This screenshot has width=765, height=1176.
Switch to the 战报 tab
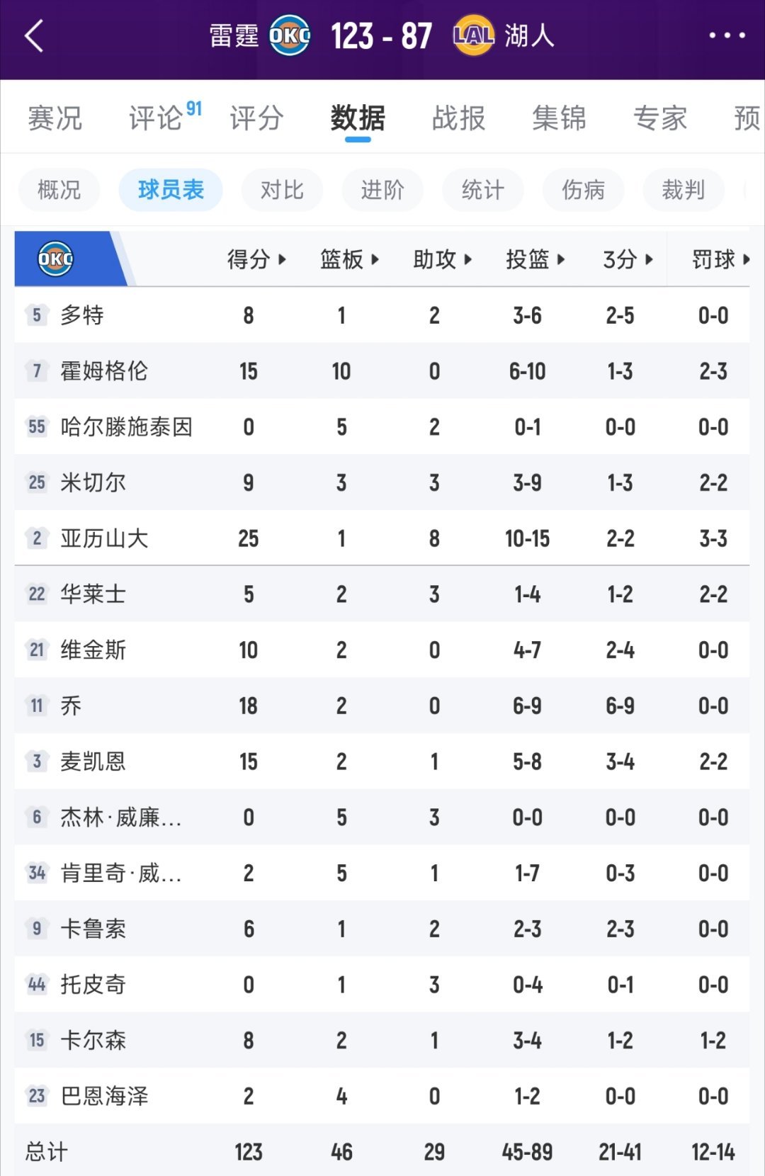[x=458, y=118]
